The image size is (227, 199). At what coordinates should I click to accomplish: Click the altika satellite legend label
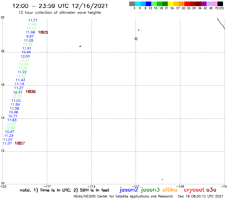pos(170,190)
